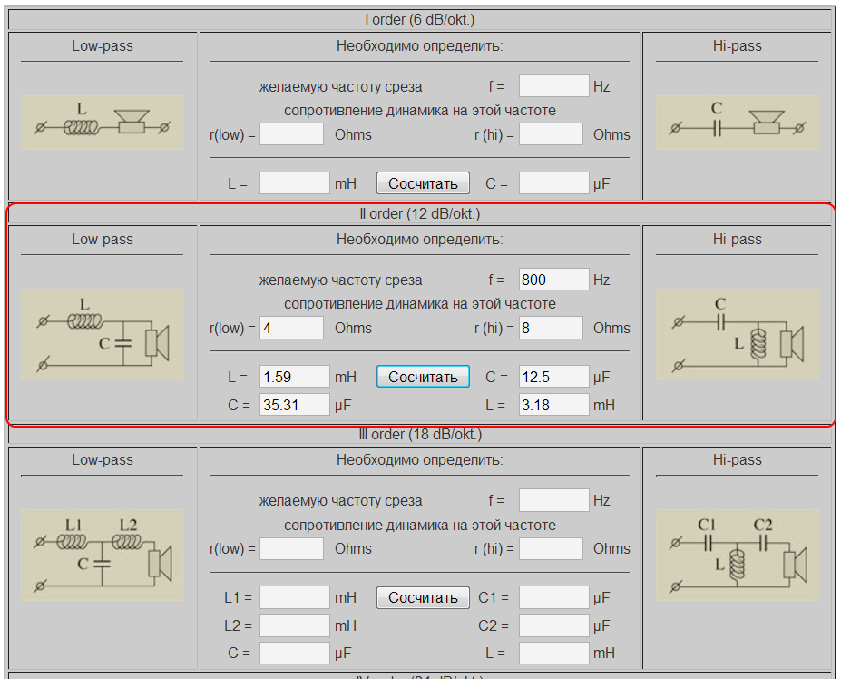Select the II order low-pass LC circuit diagram
841x679 pixels.
(x=102, y=334)
